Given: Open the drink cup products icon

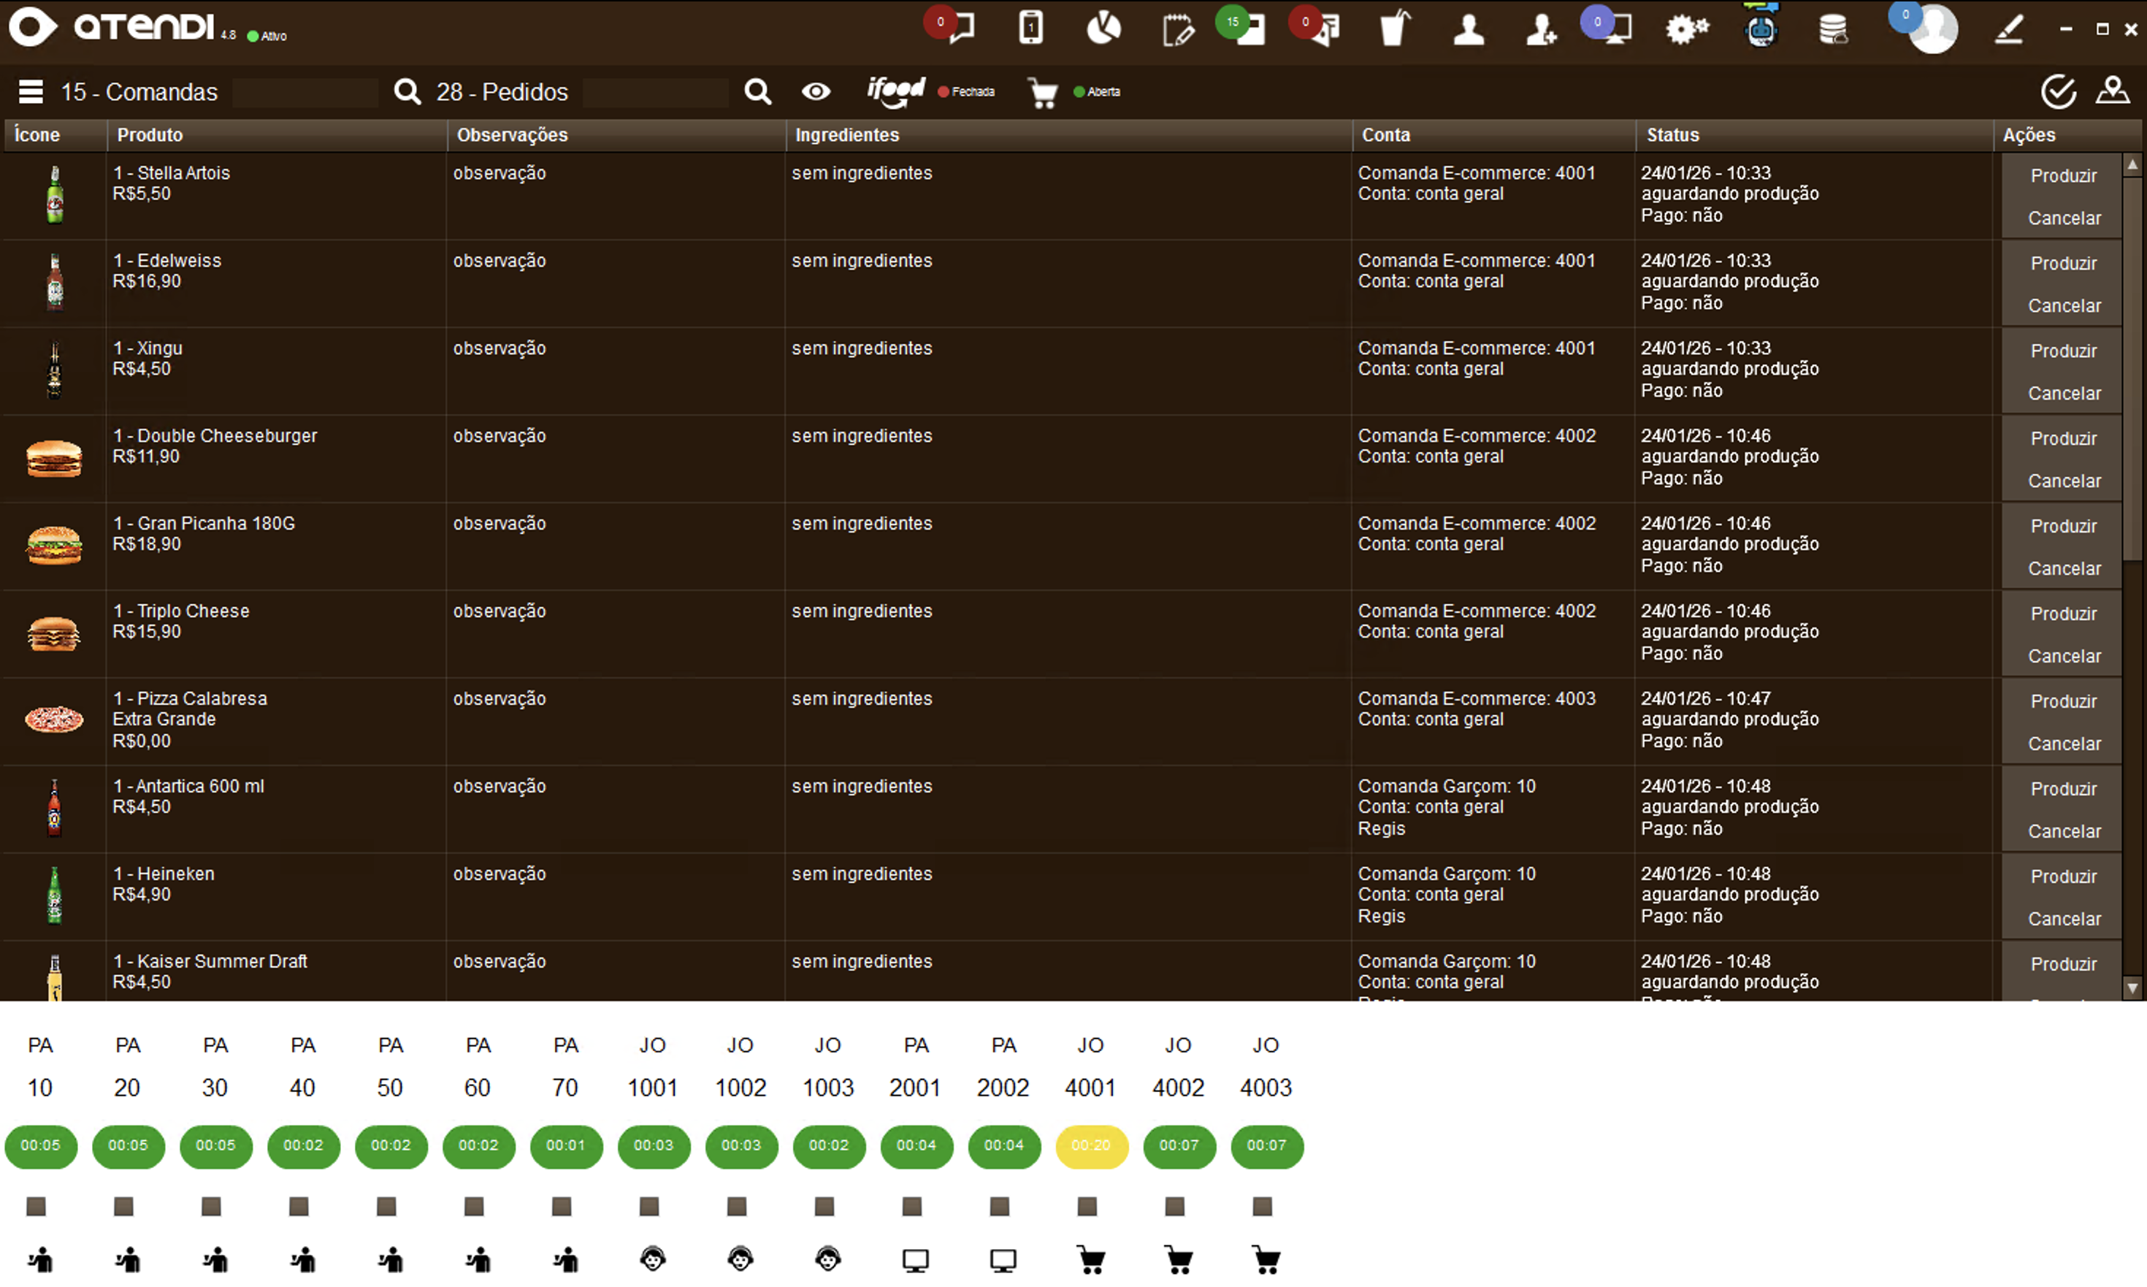Looking at the screenshot, I should point(1394,28).
